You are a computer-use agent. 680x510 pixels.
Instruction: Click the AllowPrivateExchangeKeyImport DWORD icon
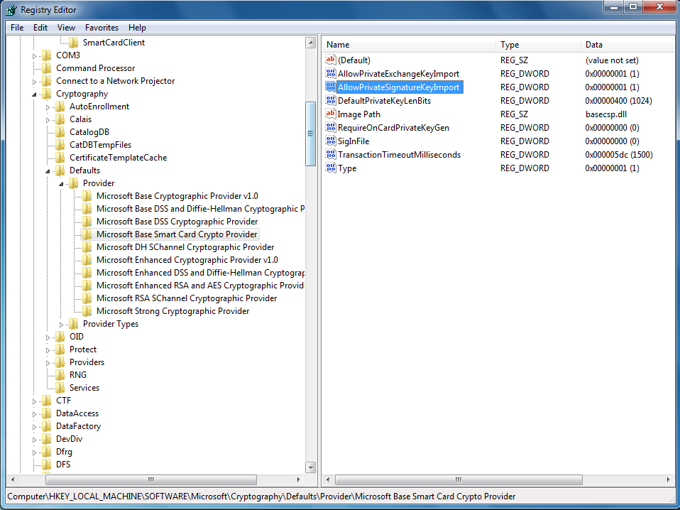click(331, 73)
